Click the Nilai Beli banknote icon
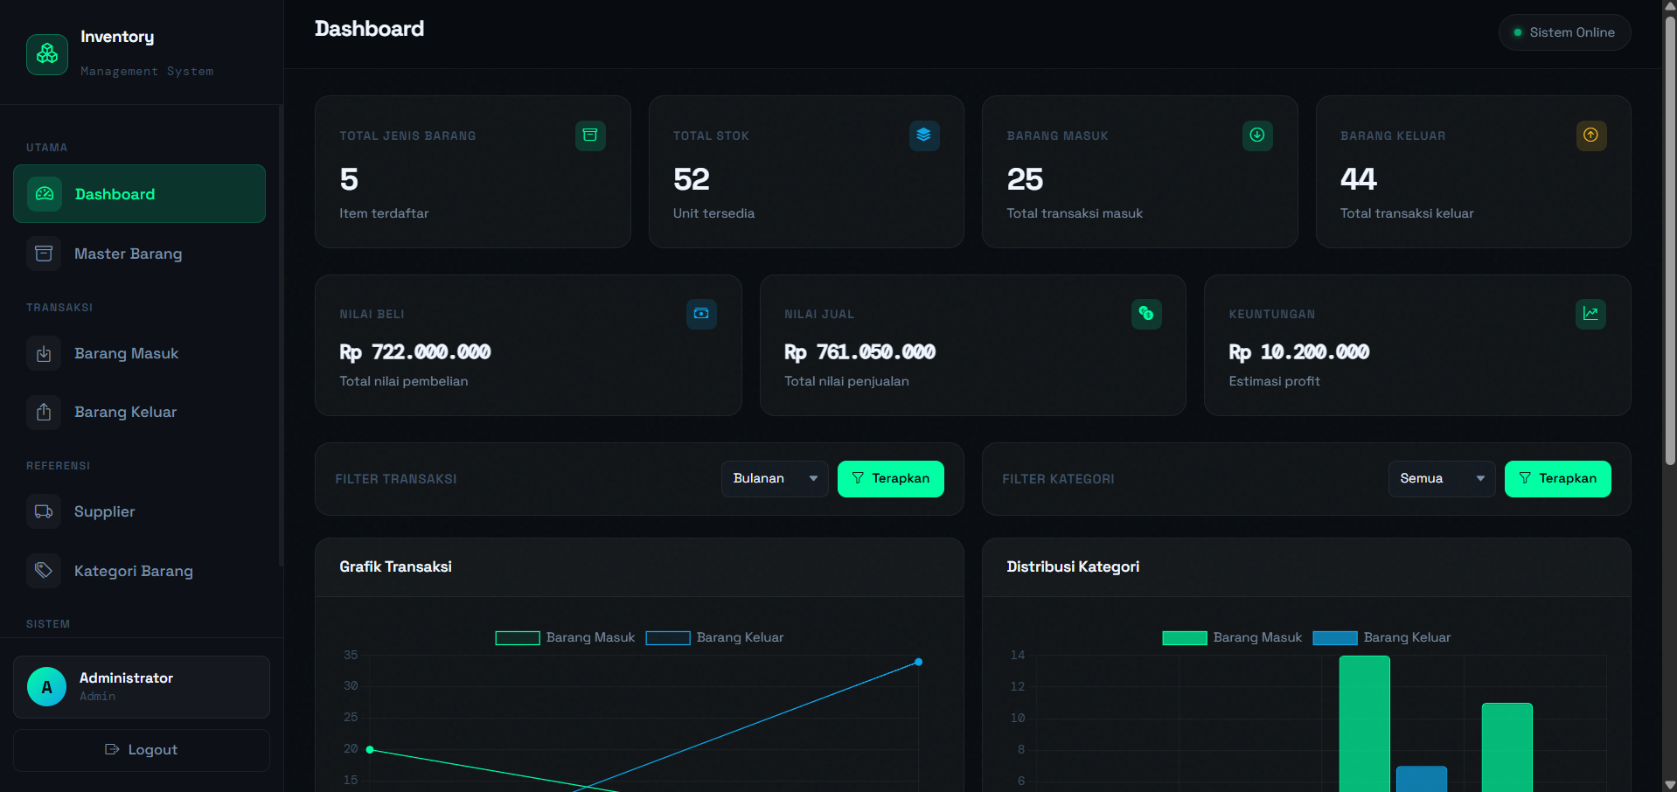 click(701, 314)
